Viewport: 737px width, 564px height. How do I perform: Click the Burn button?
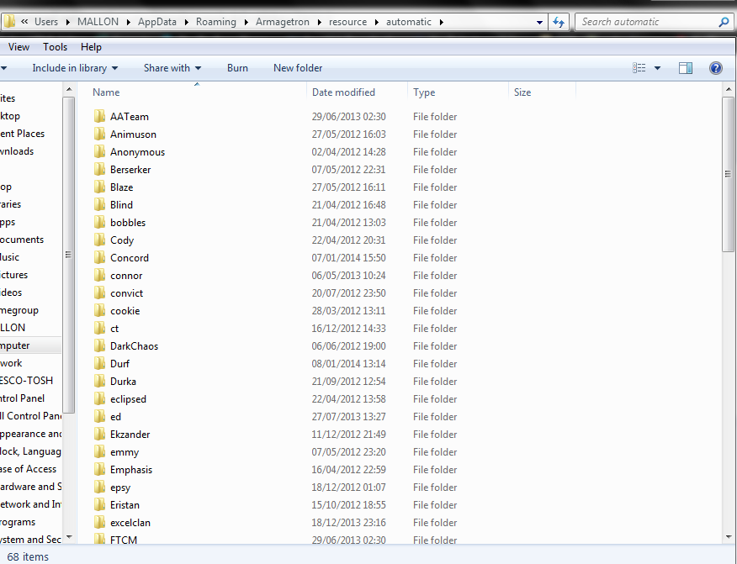click(x=237, y=68)
